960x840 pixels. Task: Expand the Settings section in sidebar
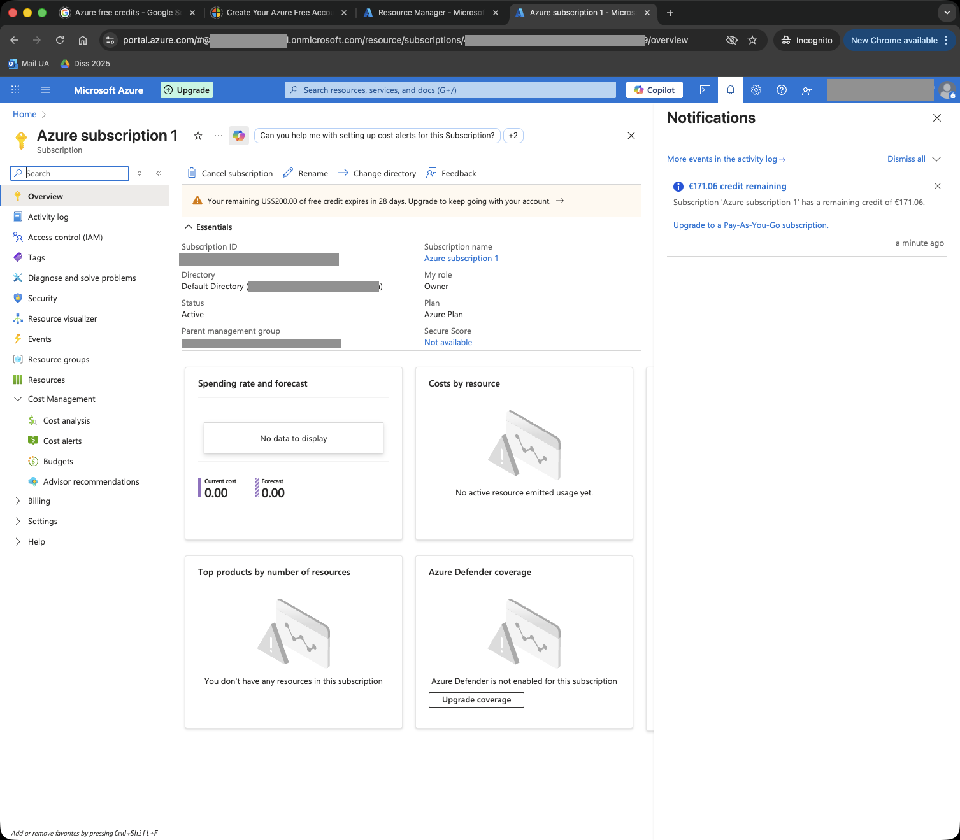18,522
